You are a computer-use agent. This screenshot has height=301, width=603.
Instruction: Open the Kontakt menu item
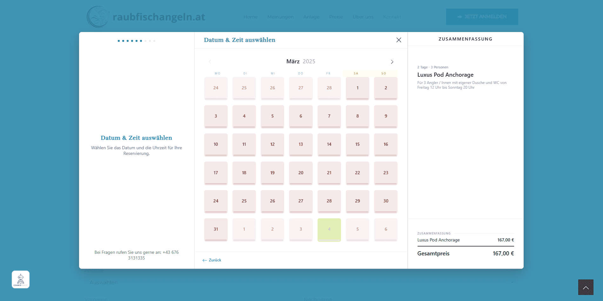pos(392,17)
